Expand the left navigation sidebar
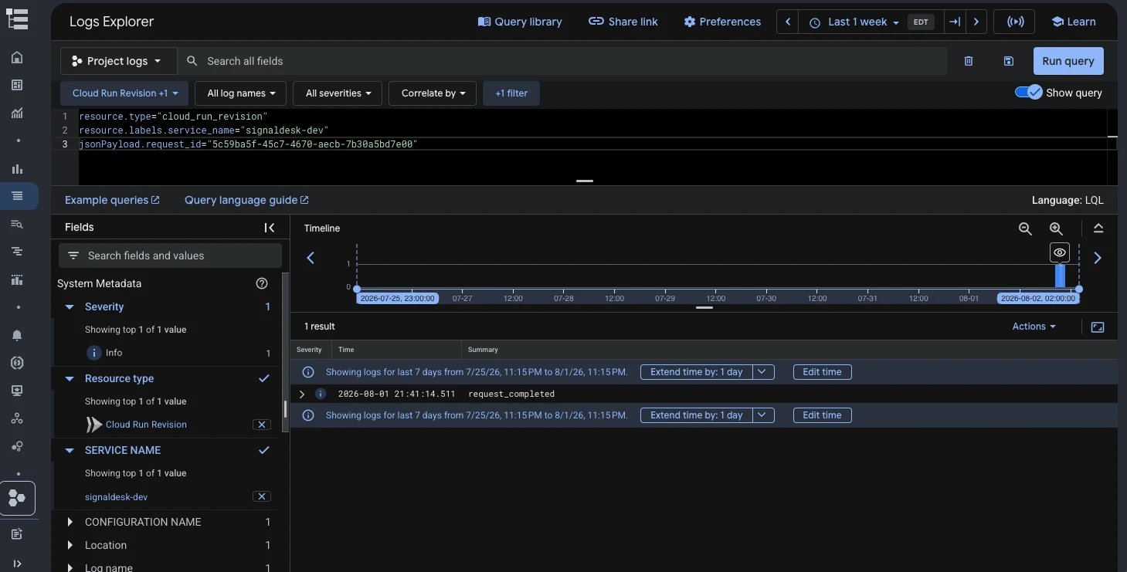Viewport: 1127px width, 572px height. [17, 564]
